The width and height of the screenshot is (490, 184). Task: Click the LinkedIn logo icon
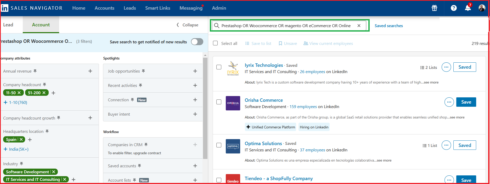pyautogui.click(x=4, y=8)
